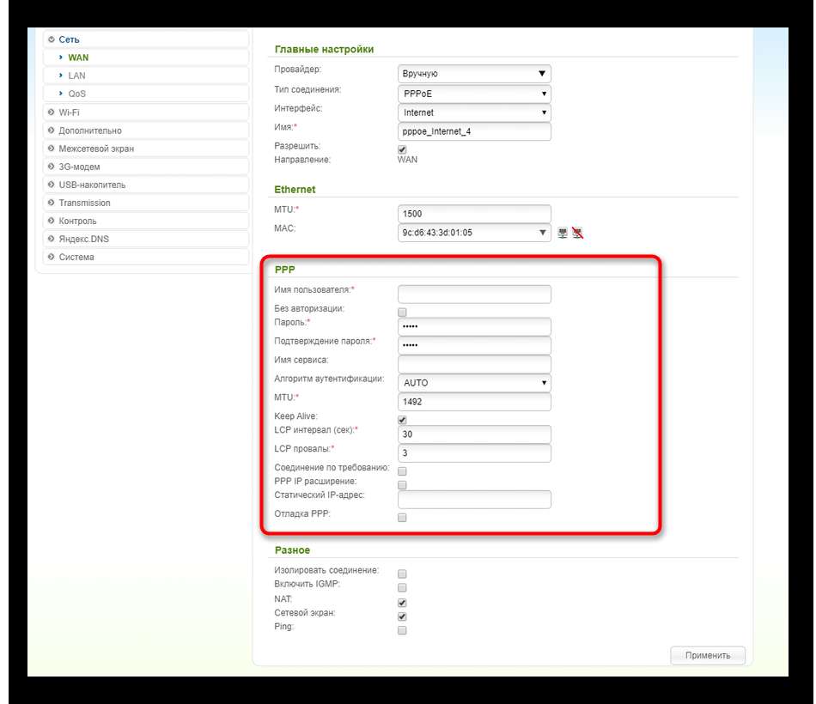Viewport: 816px width, 704px height.
Task: Toggle the NAT checkbox
Action: (x=402, y=603)
